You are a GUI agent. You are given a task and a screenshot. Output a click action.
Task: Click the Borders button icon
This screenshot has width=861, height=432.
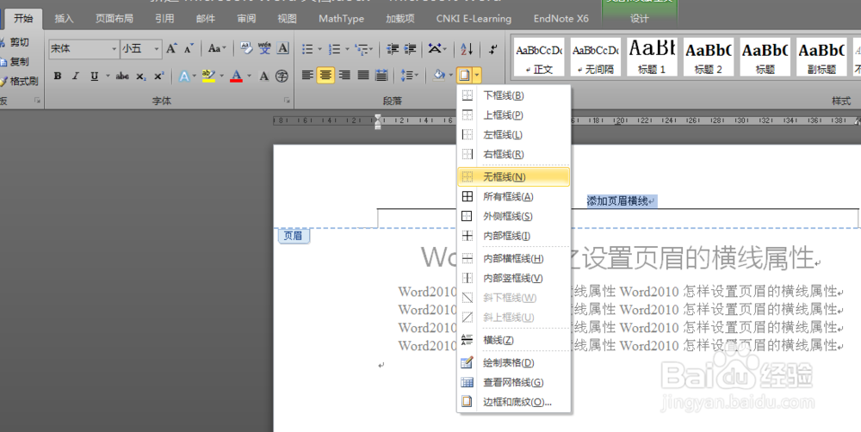tap(465, 75)
